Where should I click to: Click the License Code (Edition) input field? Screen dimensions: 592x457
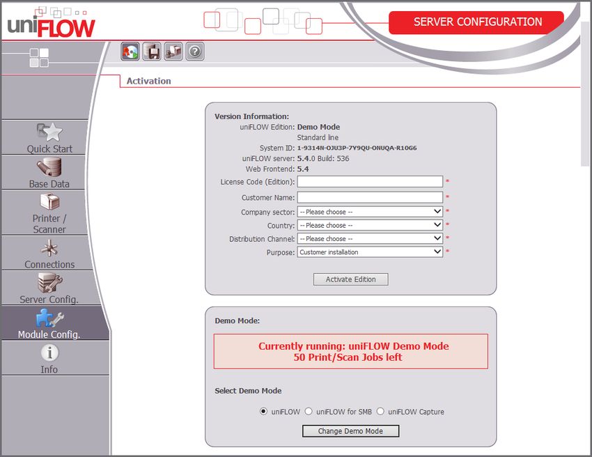click(370, 182)
